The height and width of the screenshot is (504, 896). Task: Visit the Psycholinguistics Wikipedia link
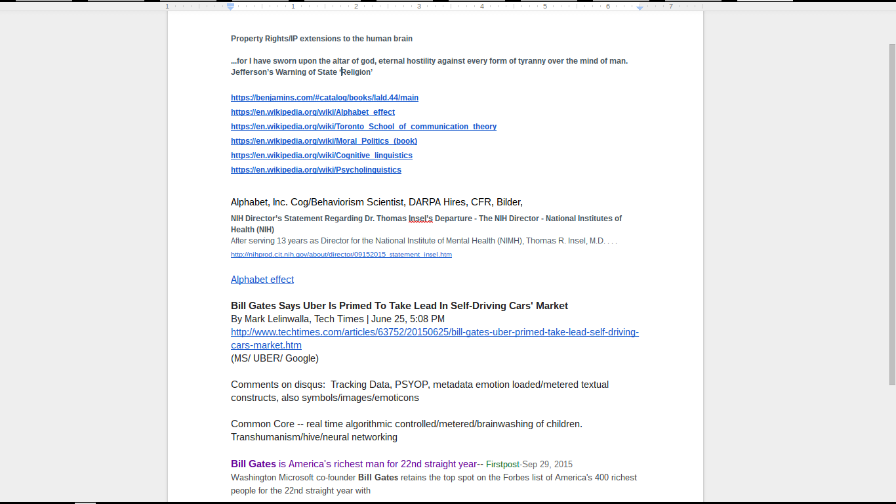click(316, 170)
